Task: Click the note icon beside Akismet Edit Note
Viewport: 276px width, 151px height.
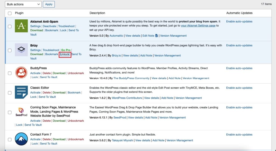Action: [157, 36]
